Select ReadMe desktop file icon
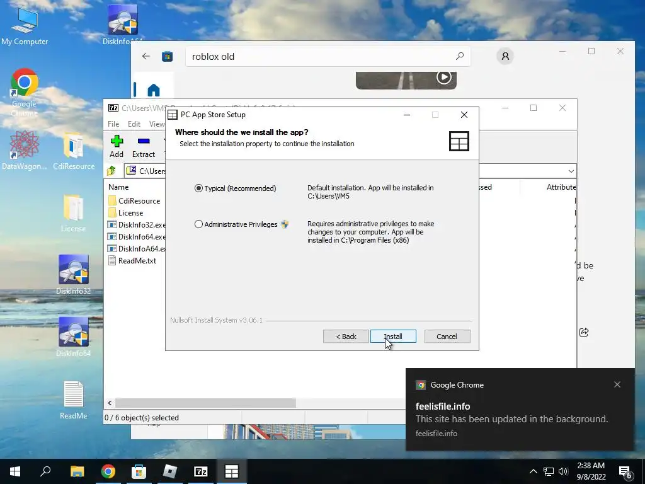 74,400
